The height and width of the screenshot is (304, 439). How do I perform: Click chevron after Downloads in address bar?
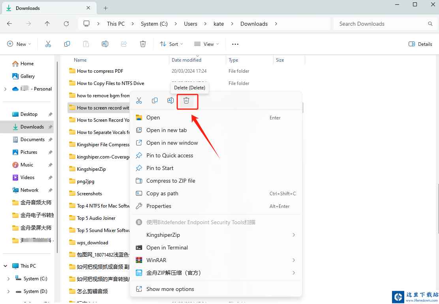(276, 24)
